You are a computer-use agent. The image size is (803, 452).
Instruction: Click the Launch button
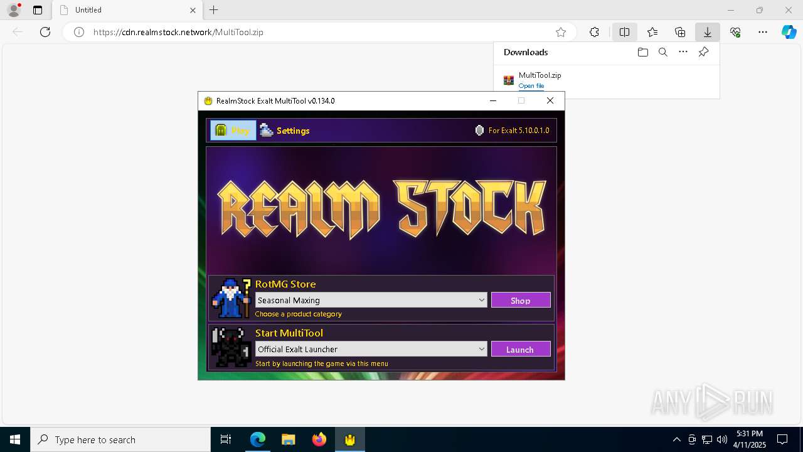pyautogui.click(x=521, y=349)
